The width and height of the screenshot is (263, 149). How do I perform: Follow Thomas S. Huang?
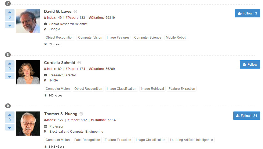pos(246,116)
